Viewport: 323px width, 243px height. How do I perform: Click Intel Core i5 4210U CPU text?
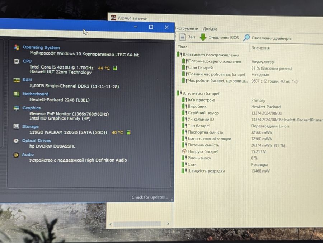[62, 67]
